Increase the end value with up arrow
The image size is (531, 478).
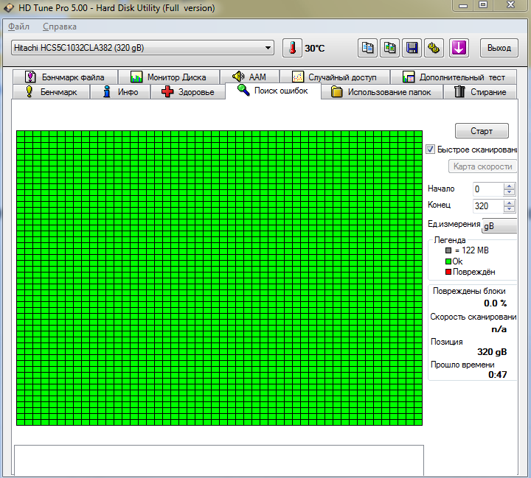(509, 203)
